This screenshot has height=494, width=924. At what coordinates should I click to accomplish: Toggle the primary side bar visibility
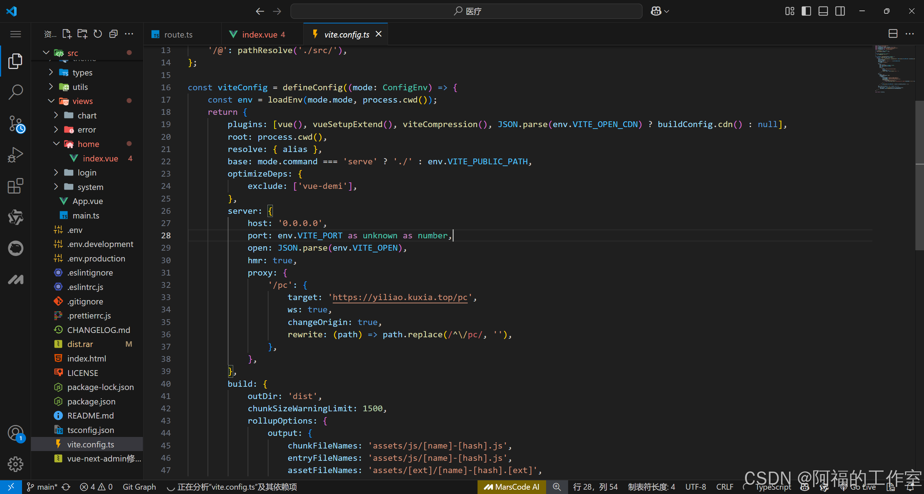(x=806, y=11)
